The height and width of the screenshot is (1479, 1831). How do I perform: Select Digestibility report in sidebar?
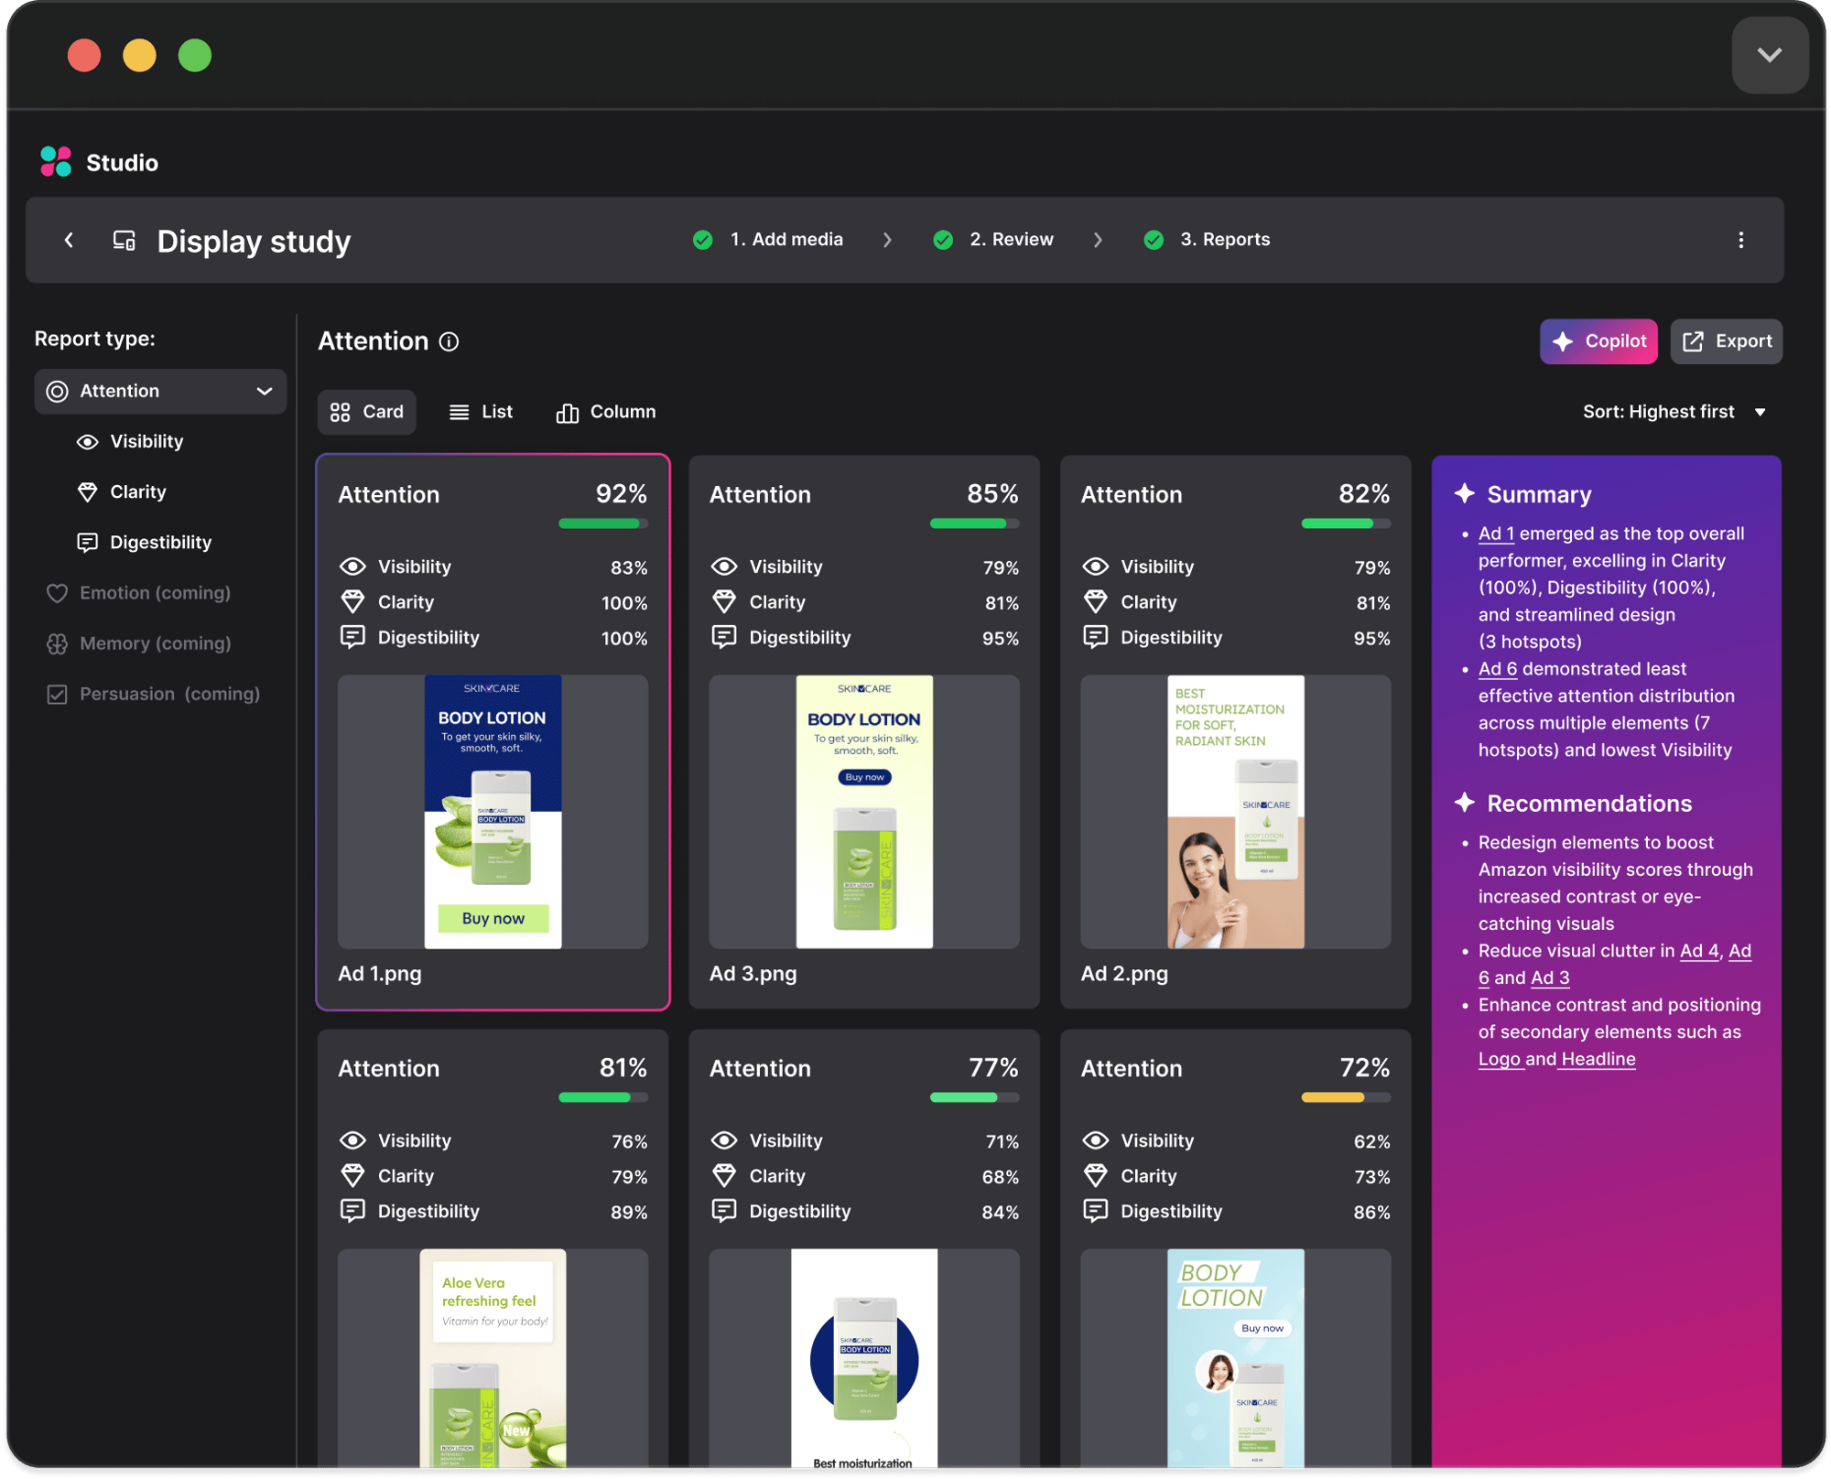tap(145, 543)
